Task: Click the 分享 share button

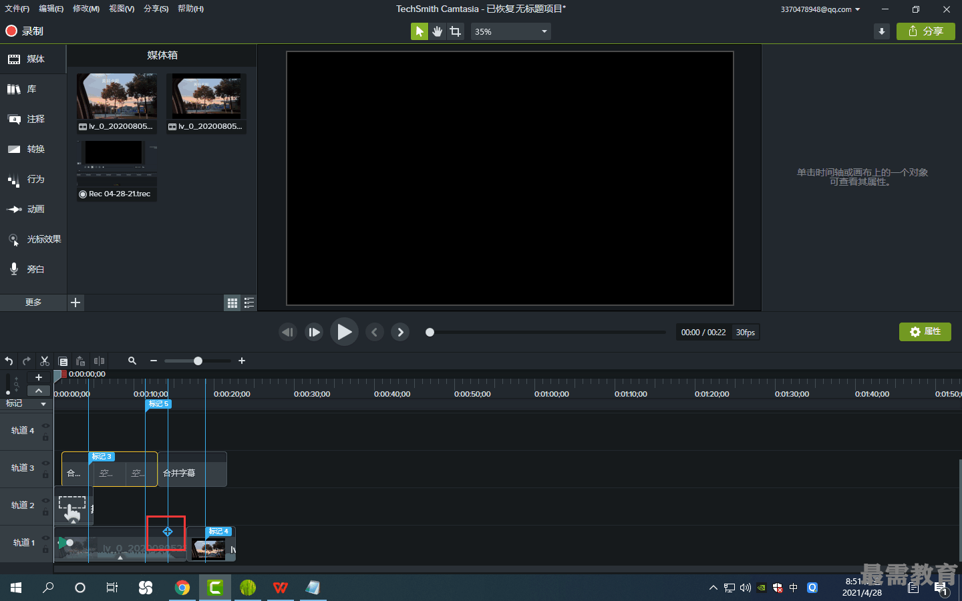Action: point(926,31)
